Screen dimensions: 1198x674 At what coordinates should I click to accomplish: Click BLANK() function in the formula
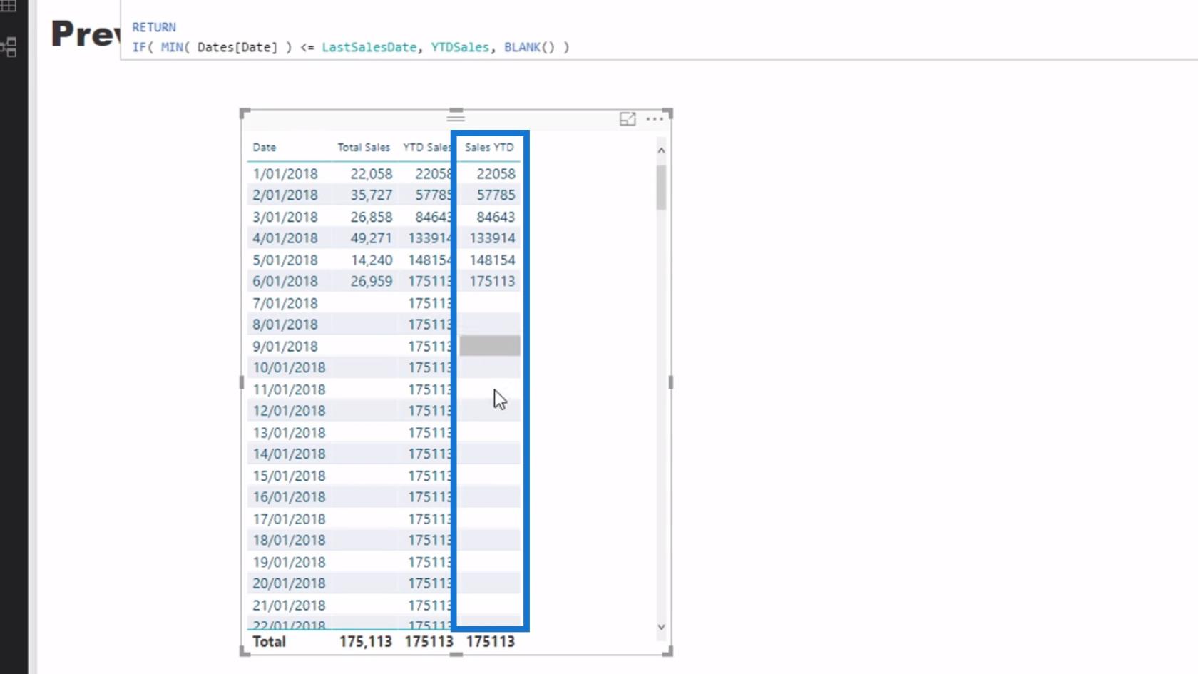click(529, 47)
